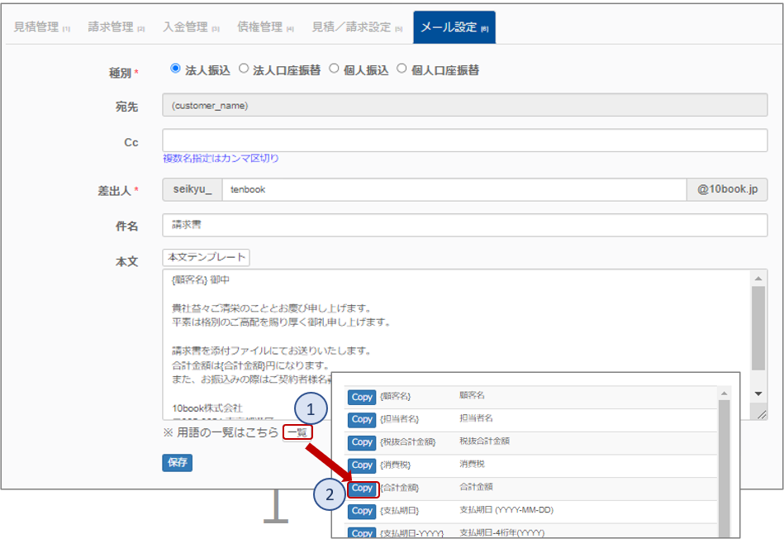
Task: Click the 保存 save button
Action: pyautogui.click(x=177, y=462)
